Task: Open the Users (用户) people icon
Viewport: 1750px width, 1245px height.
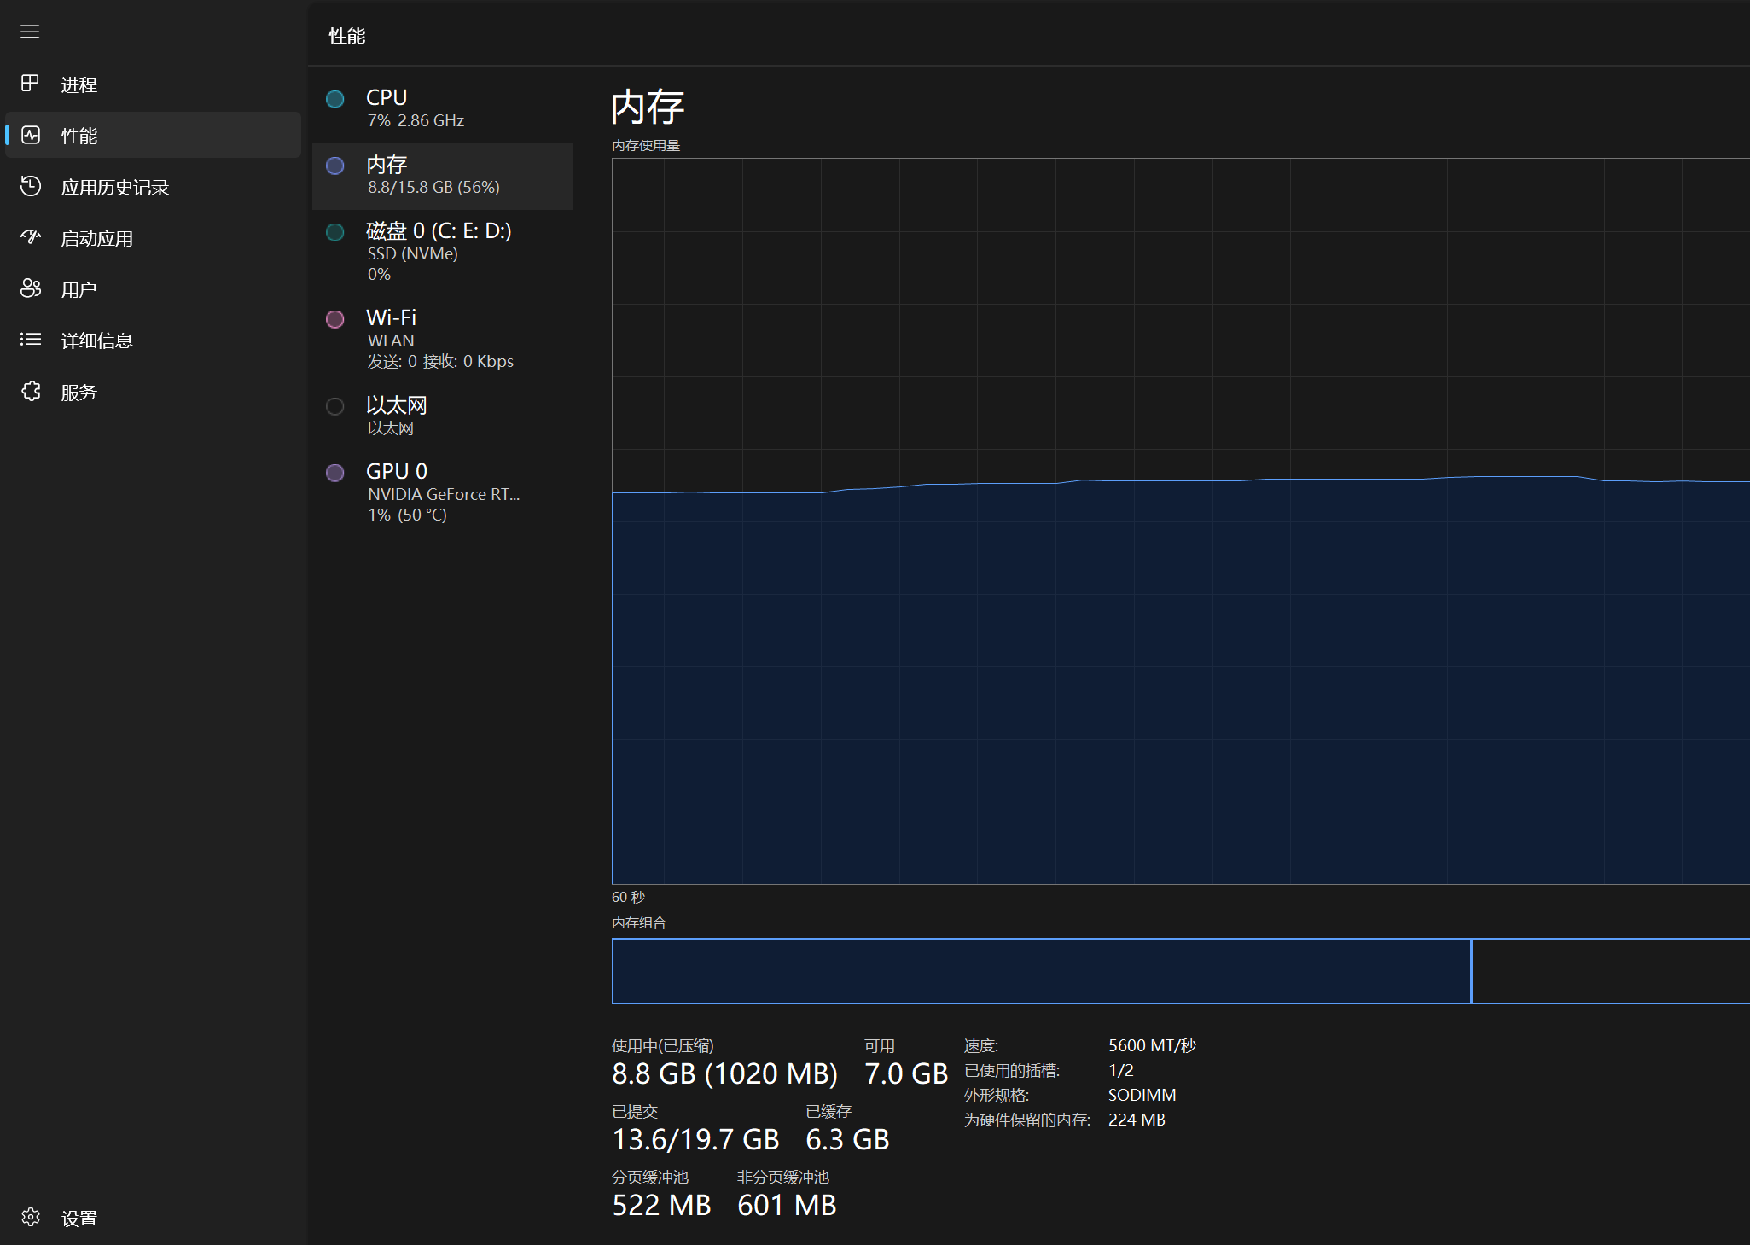Action: coord(31,288)
